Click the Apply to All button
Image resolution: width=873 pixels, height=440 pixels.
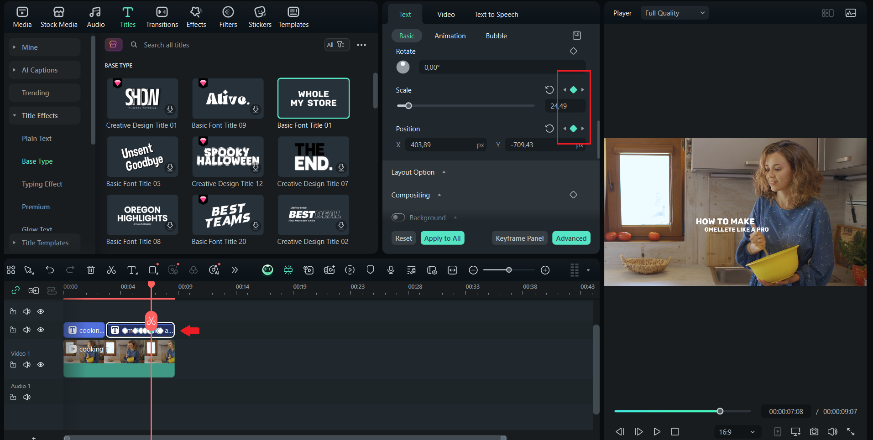click(442, 238)
